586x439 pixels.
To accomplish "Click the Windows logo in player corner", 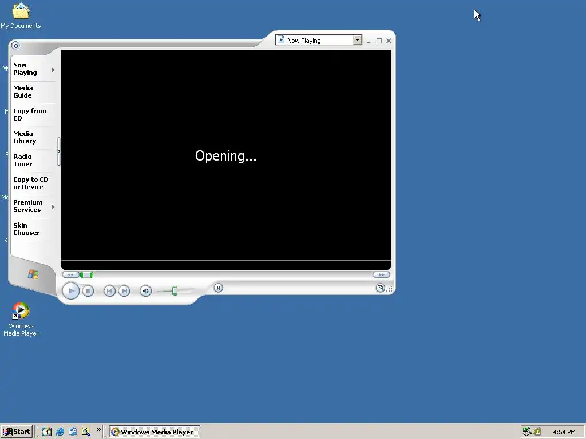I will 33,274.
